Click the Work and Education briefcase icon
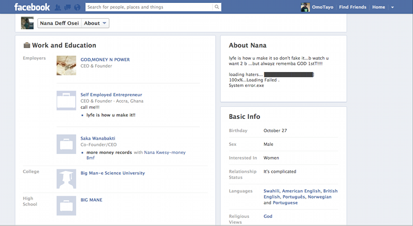Screen dimensions: 413x226 [x=26, y=45]
